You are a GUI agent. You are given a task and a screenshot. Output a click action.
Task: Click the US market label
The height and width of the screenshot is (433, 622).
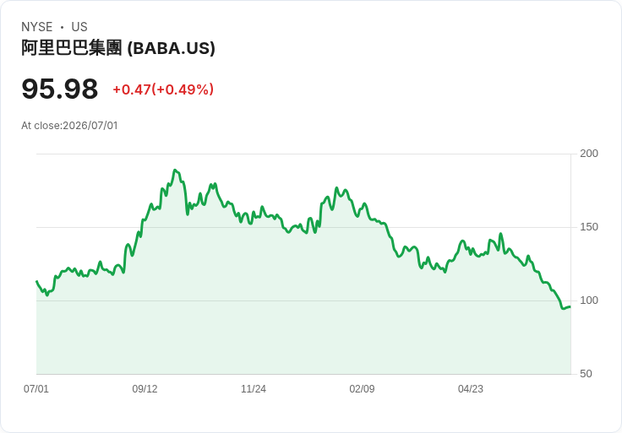coord(79,27)
